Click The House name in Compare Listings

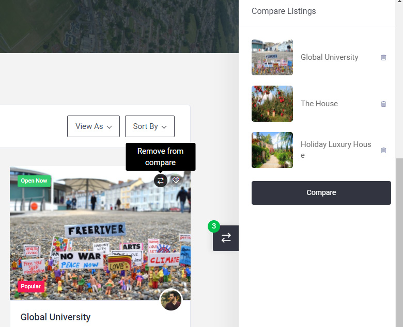point(319,104)
